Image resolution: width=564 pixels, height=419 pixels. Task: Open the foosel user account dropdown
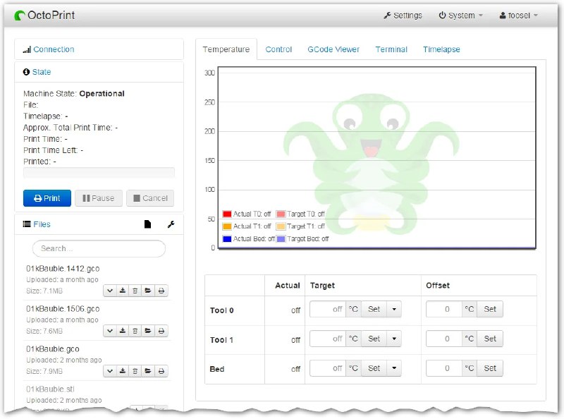517,15
